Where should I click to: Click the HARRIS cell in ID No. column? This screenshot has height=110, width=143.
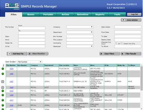110,82
